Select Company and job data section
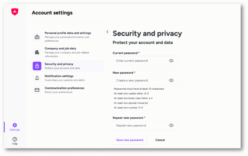This screenshot has width=248, height=156. [x=60, y=48]
